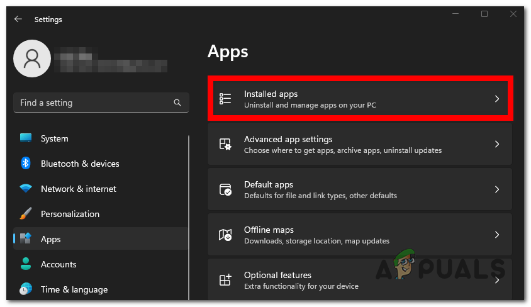Open Default apps chevron arrow
Screen dimensions: 531x307
[497, 189]
